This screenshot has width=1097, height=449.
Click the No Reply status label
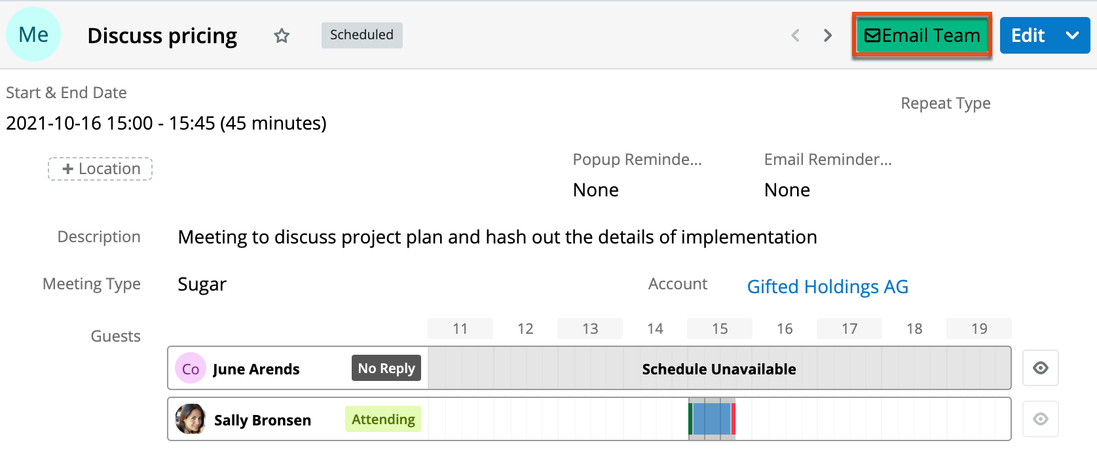pyautogui.click(x=386, y=368)
